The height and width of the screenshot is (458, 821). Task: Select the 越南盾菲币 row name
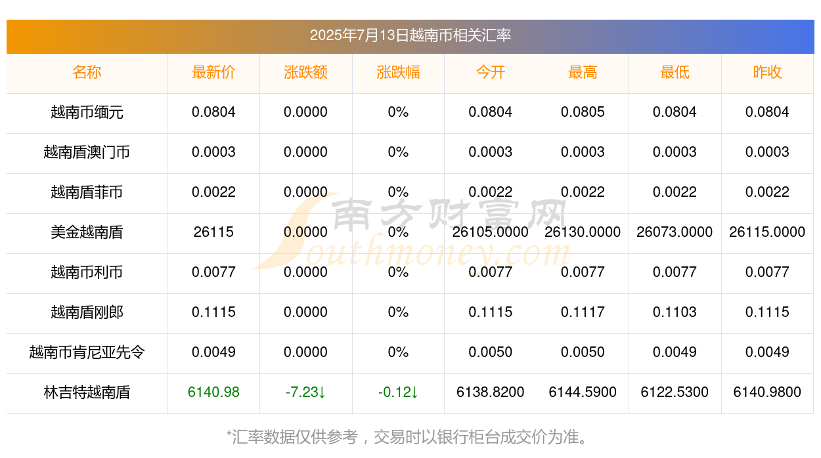coord(87,192)
